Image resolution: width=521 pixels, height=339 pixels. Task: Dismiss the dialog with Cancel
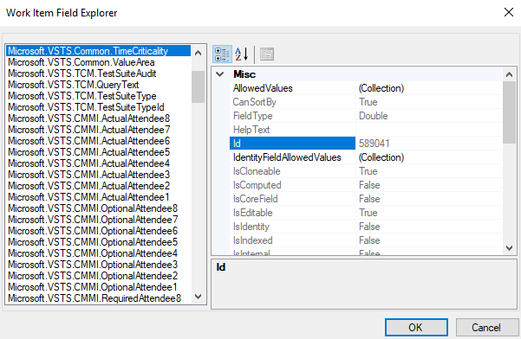[486, 328]
